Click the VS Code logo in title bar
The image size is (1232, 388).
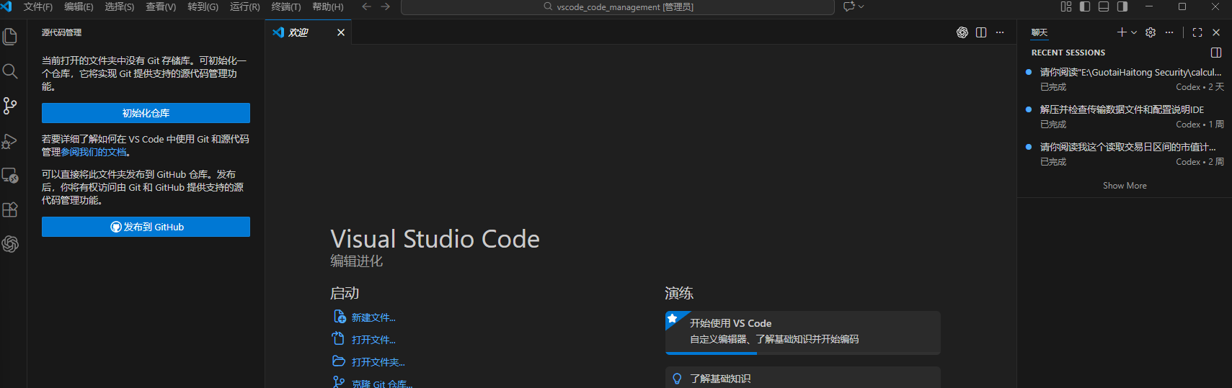pyautogui.click(x=6, y=6)
